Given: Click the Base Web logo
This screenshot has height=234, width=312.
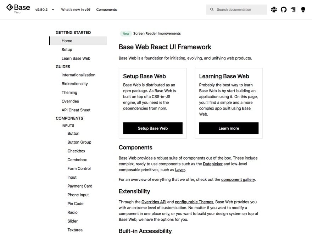Looking at the screenshot, I should [18, 9].
